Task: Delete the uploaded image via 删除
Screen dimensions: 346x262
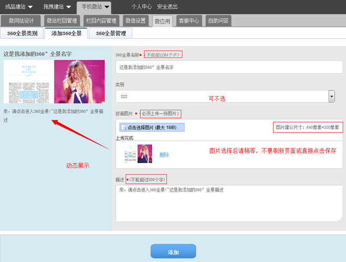Action: coord(164,155)
